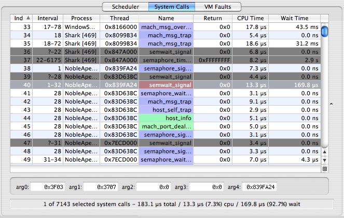Select the host_info system call row
Image resolution: width=344 pixels, height=218 pixels.
point(166,118)
